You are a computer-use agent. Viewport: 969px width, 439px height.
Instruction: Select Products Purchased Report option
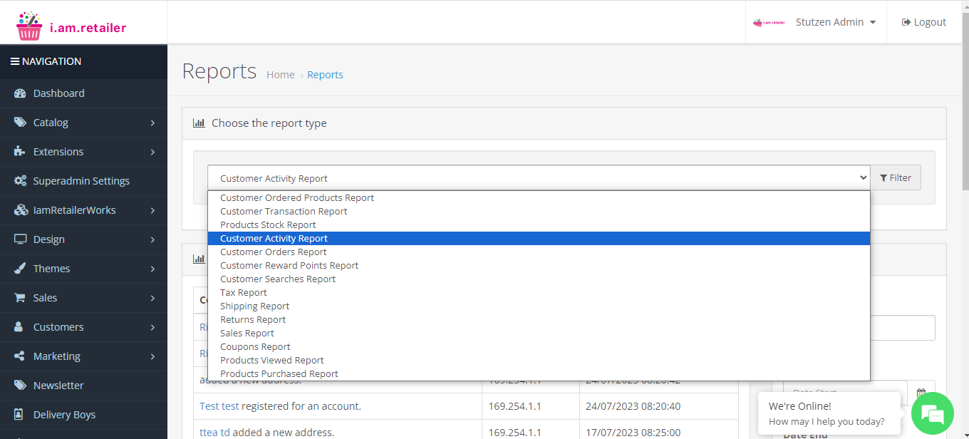(539, 374)
